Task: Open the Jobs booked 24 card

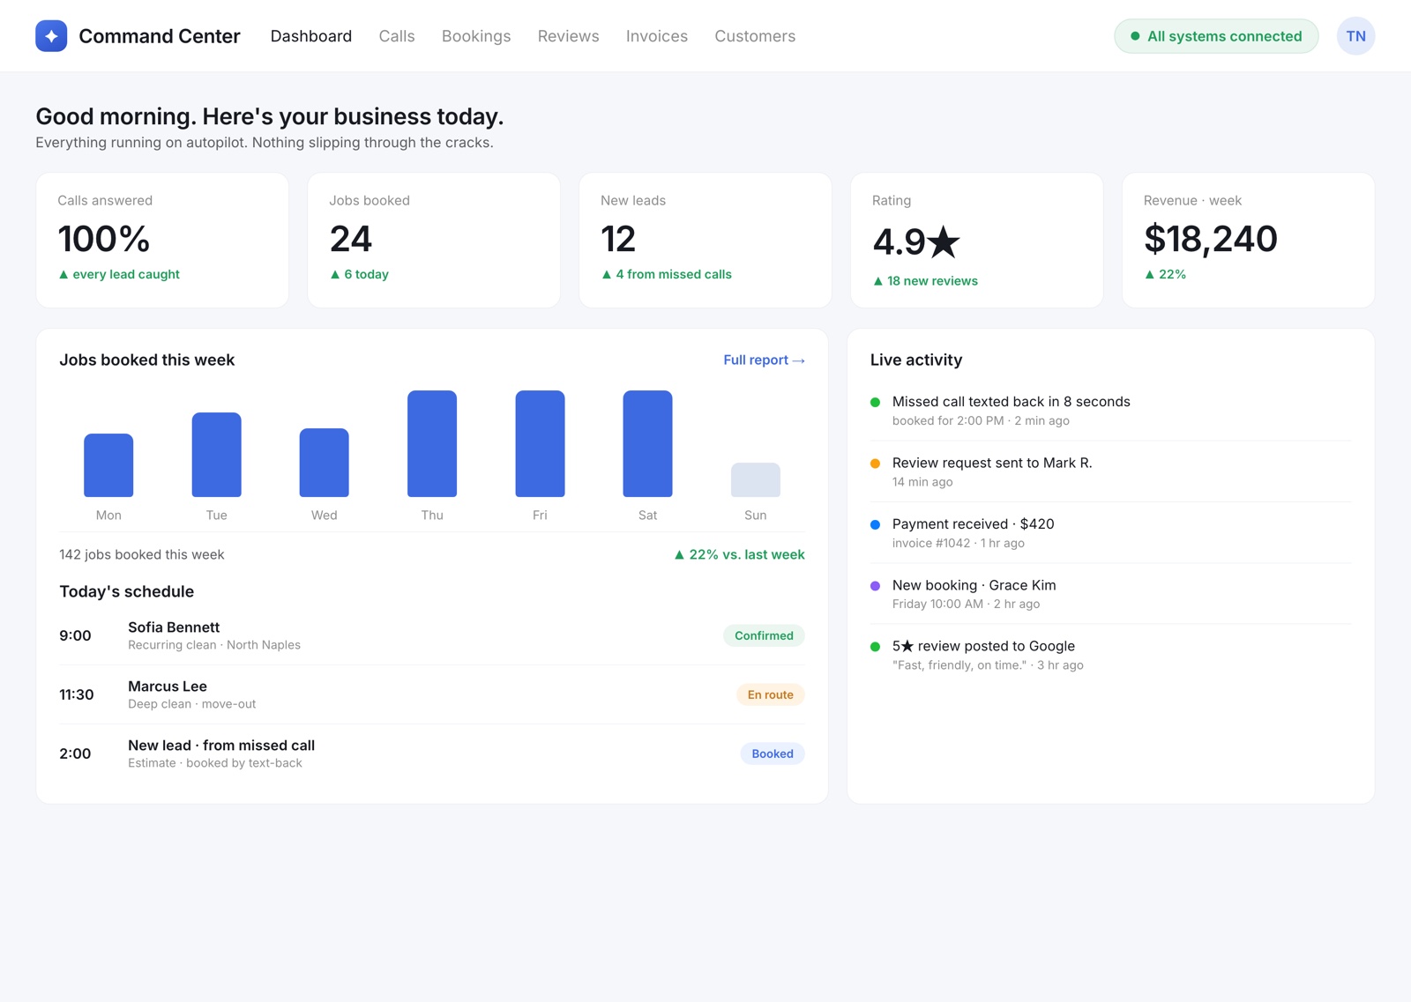Action: 434,240
